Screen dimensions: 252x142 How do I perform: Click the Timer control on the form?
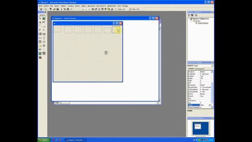106,52
